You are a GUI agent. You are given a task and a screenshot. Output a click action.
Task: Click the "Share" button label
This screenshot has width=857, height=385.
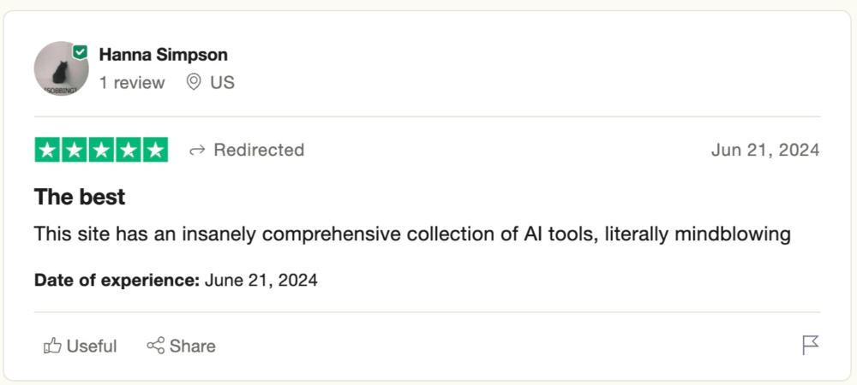[x=193, y=346]
